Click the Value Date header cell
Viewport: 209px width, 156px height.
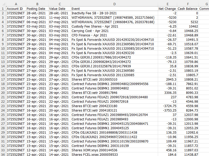click(59, 9)
